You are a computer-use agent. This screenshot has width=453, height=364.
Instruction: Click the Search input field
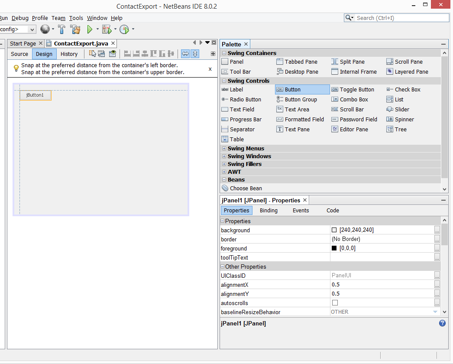click(x=401, y=18)
